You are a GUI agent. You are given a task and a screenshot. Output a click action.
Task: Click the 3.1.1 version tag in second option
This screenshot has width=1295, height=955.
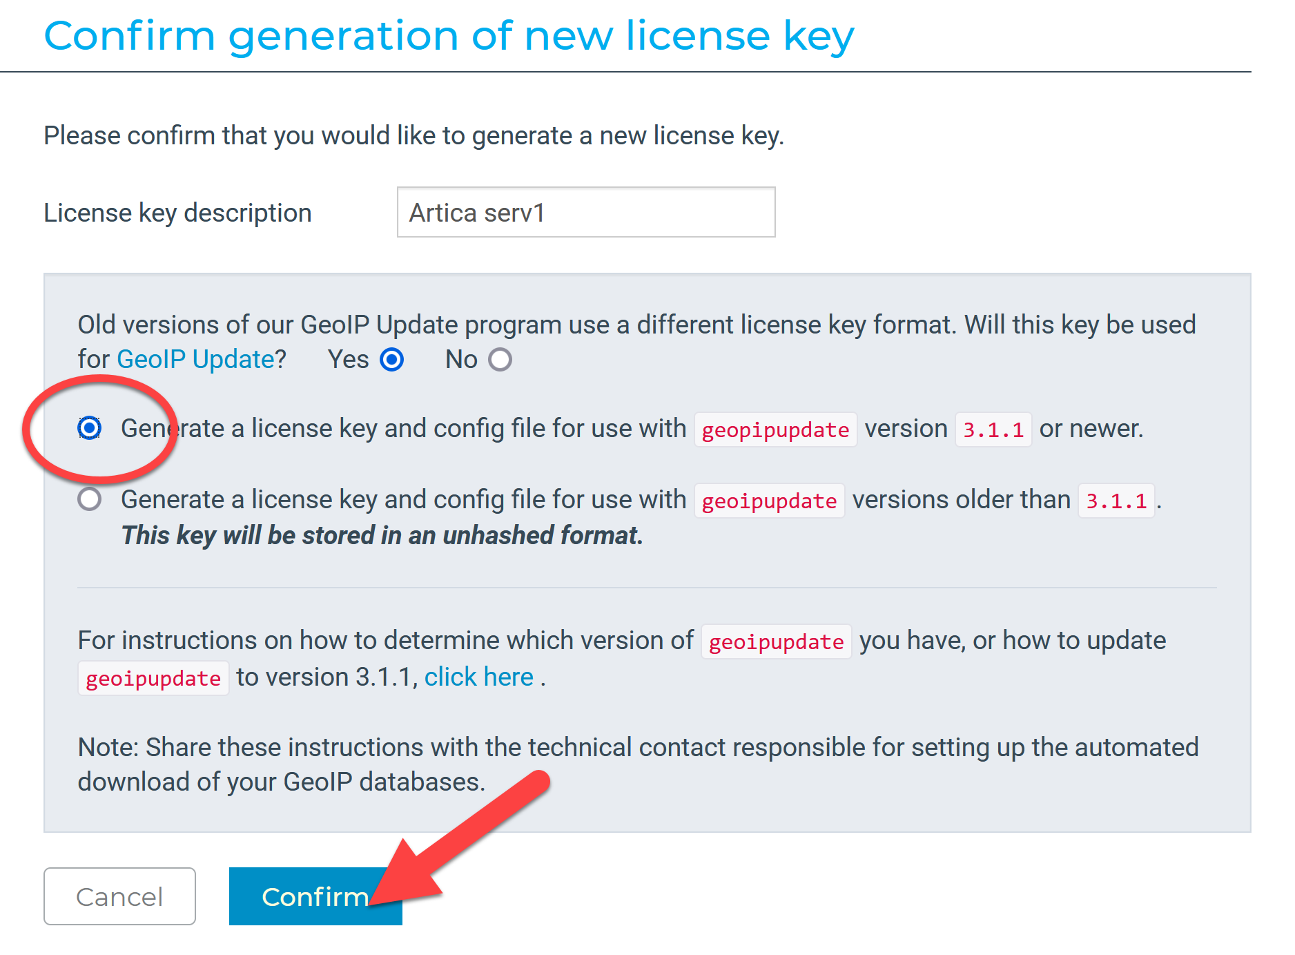coord(1116,501)
